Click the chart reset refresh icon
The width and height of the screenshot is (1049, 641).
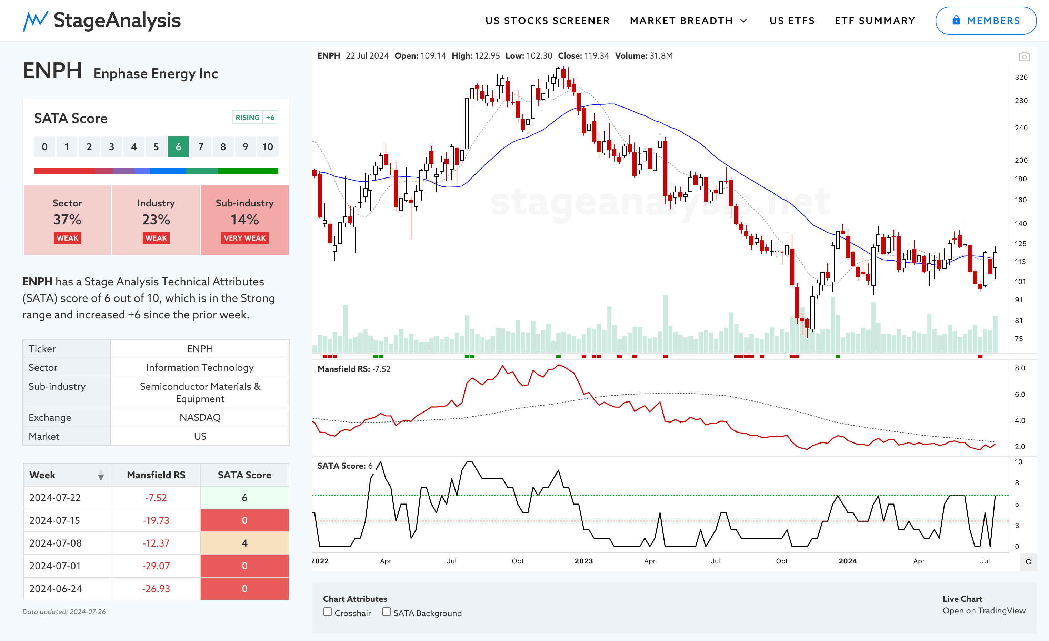(x=1028, y=561)
